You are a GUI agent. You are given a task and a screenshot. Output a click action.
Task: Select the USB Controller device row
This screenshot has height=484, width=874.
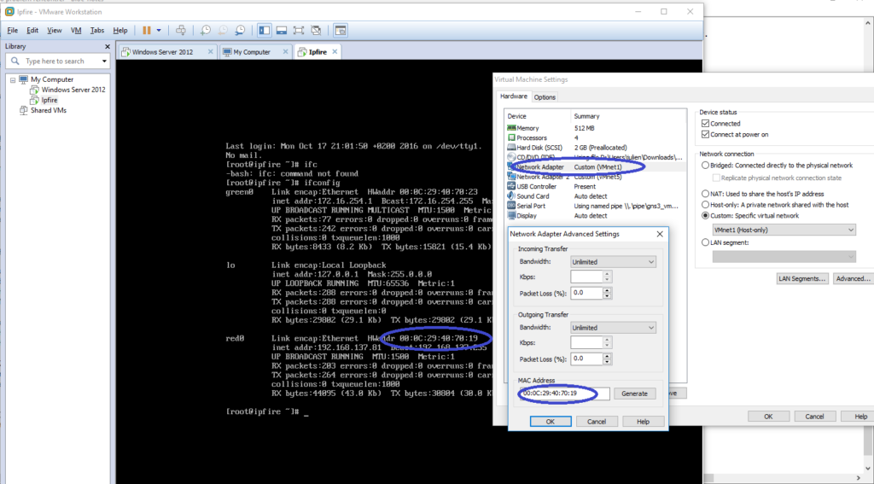[x=595, y=186]
